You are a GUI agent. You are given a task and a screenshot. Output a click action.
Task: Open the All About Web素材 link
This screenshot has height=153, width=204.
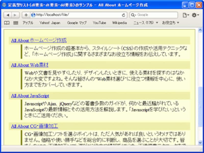click(x=30, y=65)
